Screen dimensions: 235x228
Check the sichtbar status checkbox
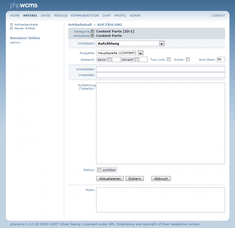click(99, 170)
